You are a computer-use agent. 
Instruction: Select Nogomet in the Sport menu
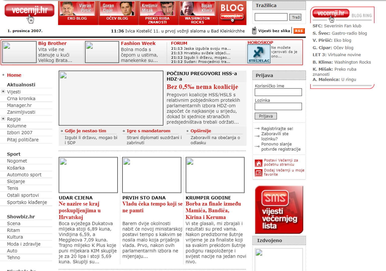17,161
